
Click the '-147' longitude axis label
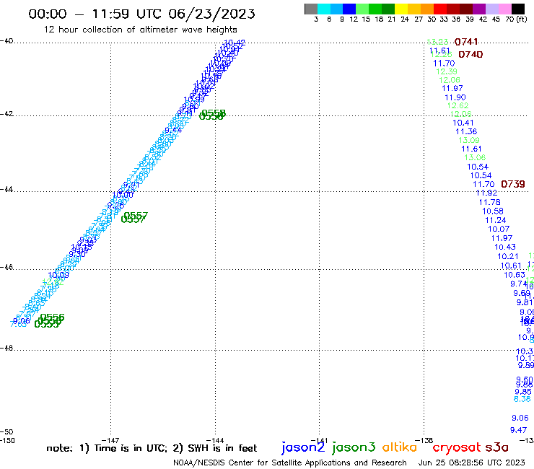click(x=110, y=440)
